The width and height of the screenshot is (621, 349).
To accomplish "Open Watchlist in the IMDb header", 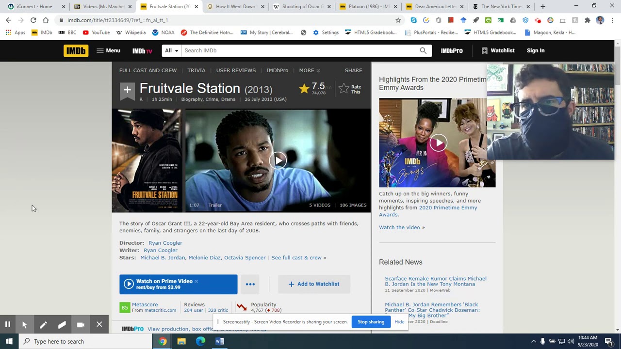I will tap(498, 50).
